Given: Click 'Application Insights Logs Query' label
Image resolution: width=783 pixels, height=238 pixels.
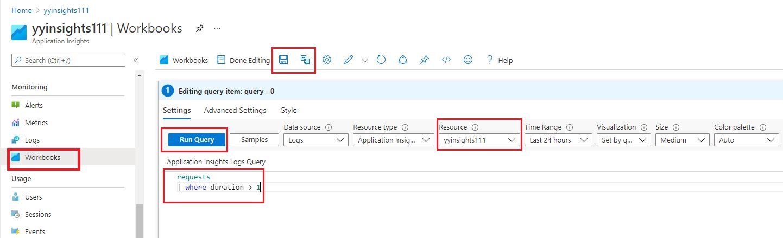Looking at the screenshot, I should [216, 162].
